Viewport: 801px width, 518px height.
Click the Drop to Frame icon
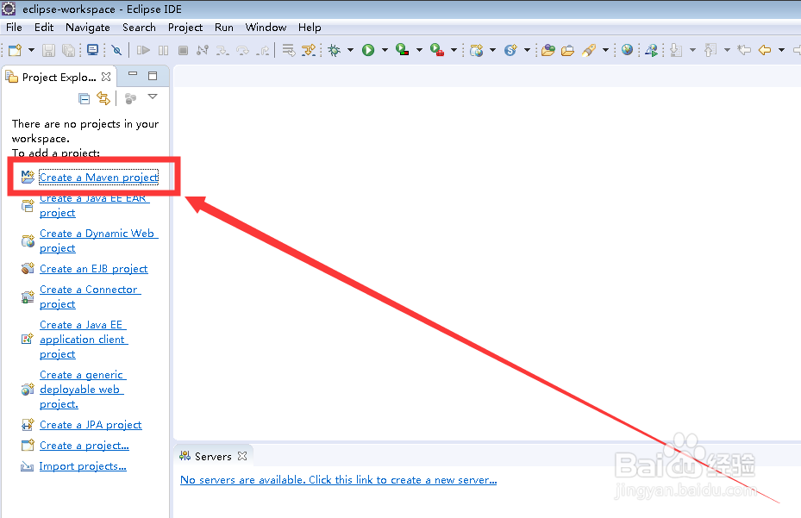pyautogui.click(x=289, y=50)
